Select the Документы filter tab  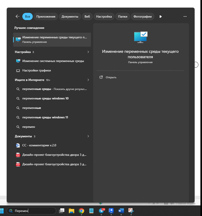coord(70,16)
